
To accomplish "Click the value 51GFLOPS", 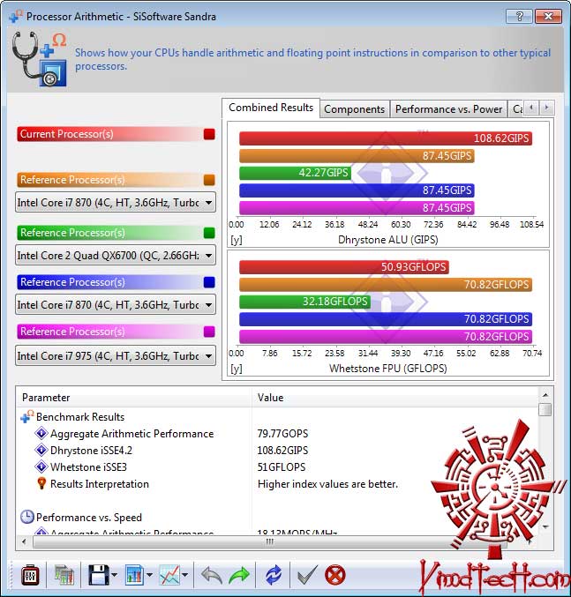I will click(282, 467).
